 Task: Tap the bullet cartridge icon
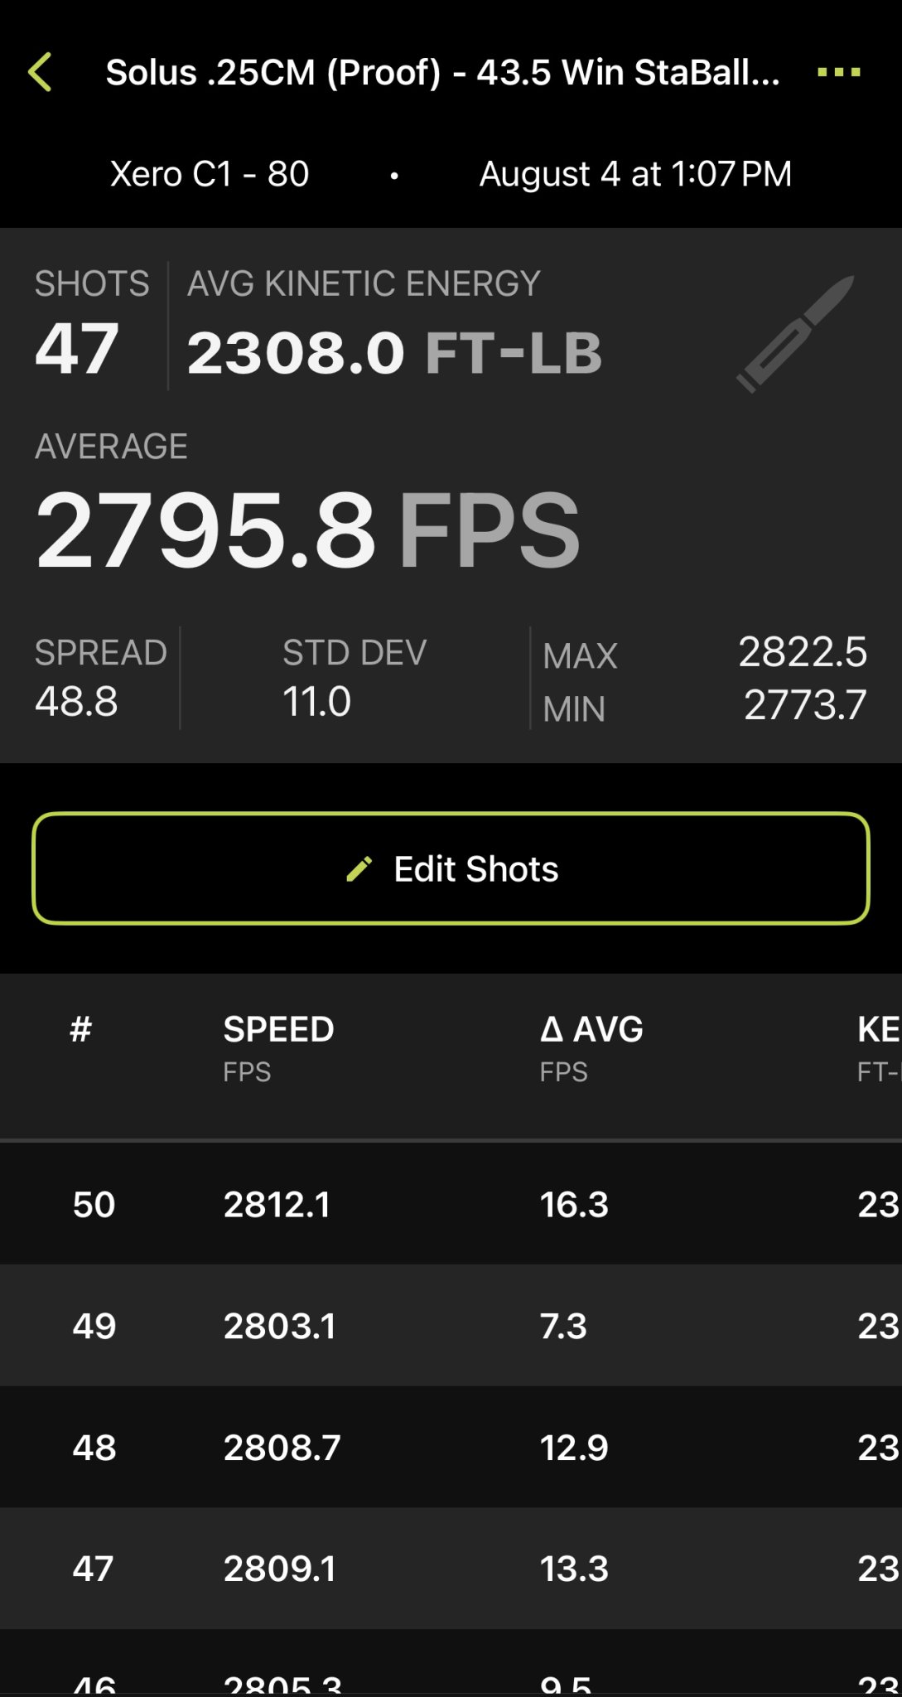tap(796, 333)
